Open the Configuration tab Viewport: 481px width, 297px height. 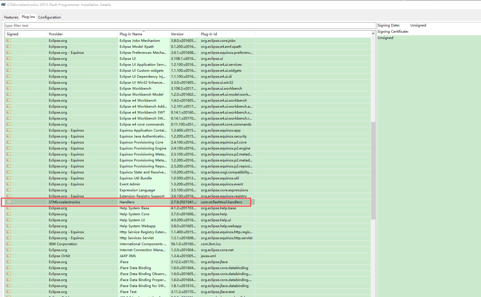(49, 17)
